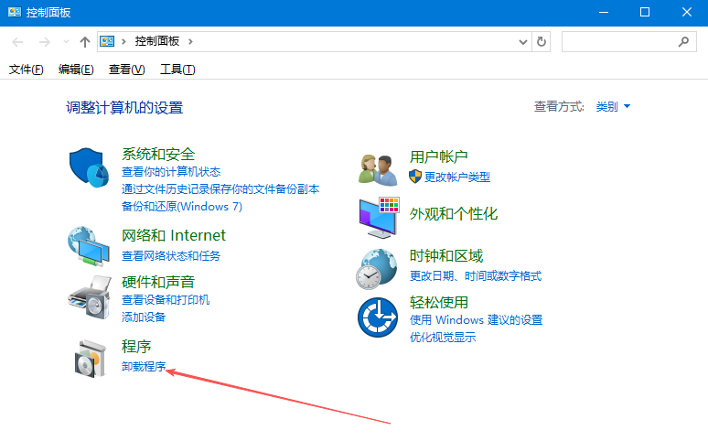The width and height of the screenshot is (708, 441).
Task: Go up one folder level
Action: point(85,41)
